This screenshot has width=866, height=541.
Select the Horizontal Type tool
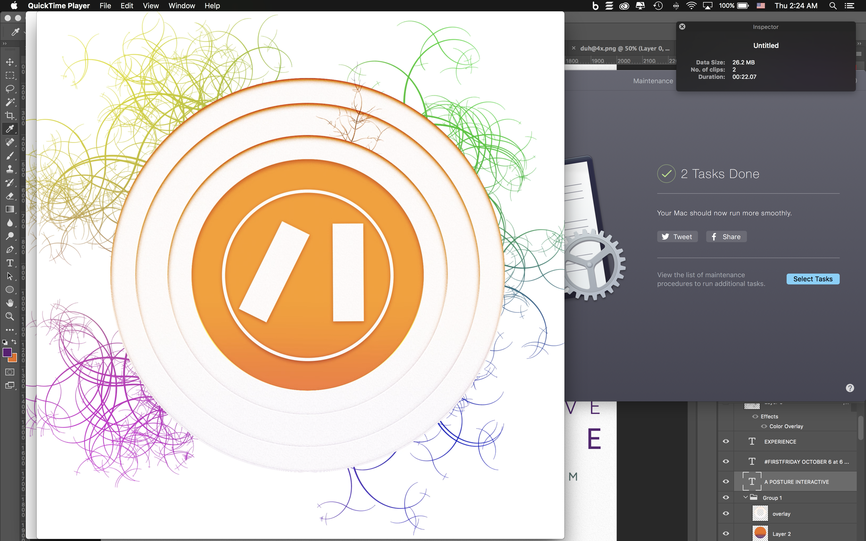coord(10,263)
